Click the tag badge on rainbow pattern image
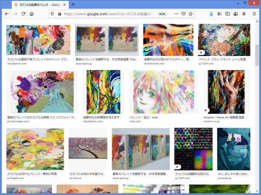261x195 pixels. [x=177, y=167]
